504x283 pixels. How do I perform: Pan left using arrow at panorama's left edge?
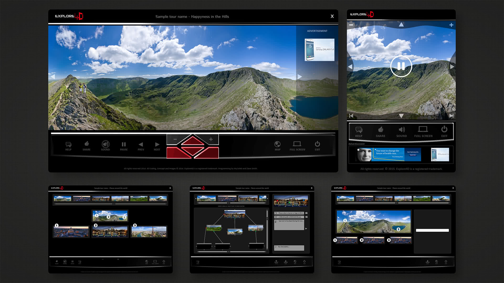pyautogui.click(x=52, y=77)
